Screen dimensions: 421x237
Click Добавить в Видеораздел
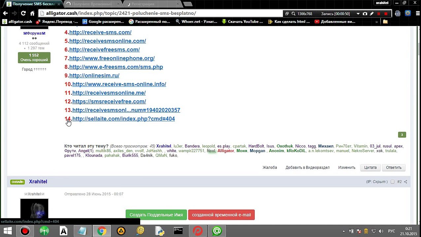(x=308, y=168)
